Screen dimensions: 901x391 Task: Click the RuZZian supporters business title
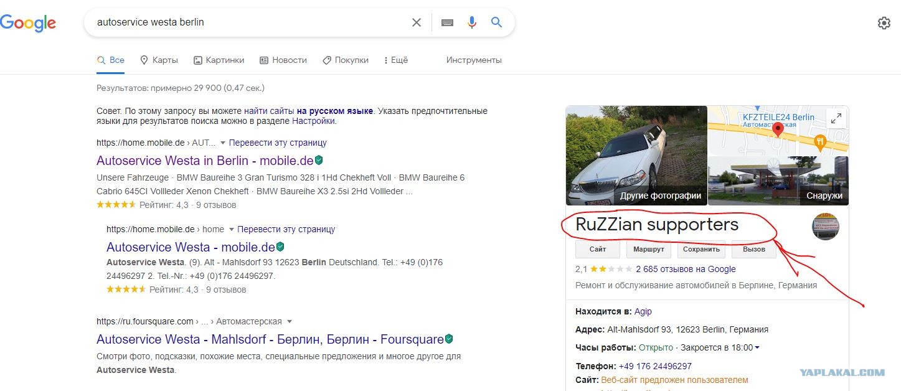[657, 224]
